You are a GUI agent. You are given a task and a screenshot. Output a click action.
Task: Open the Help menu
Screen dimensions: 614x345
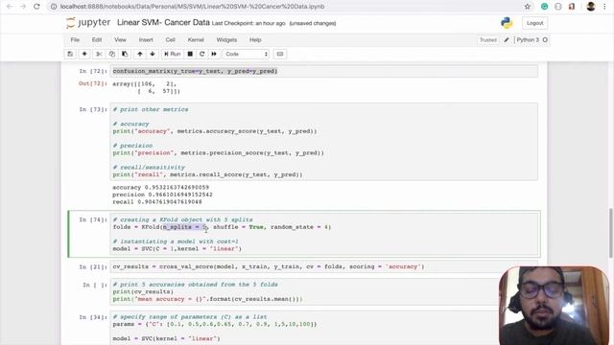[x=255, y=40]
